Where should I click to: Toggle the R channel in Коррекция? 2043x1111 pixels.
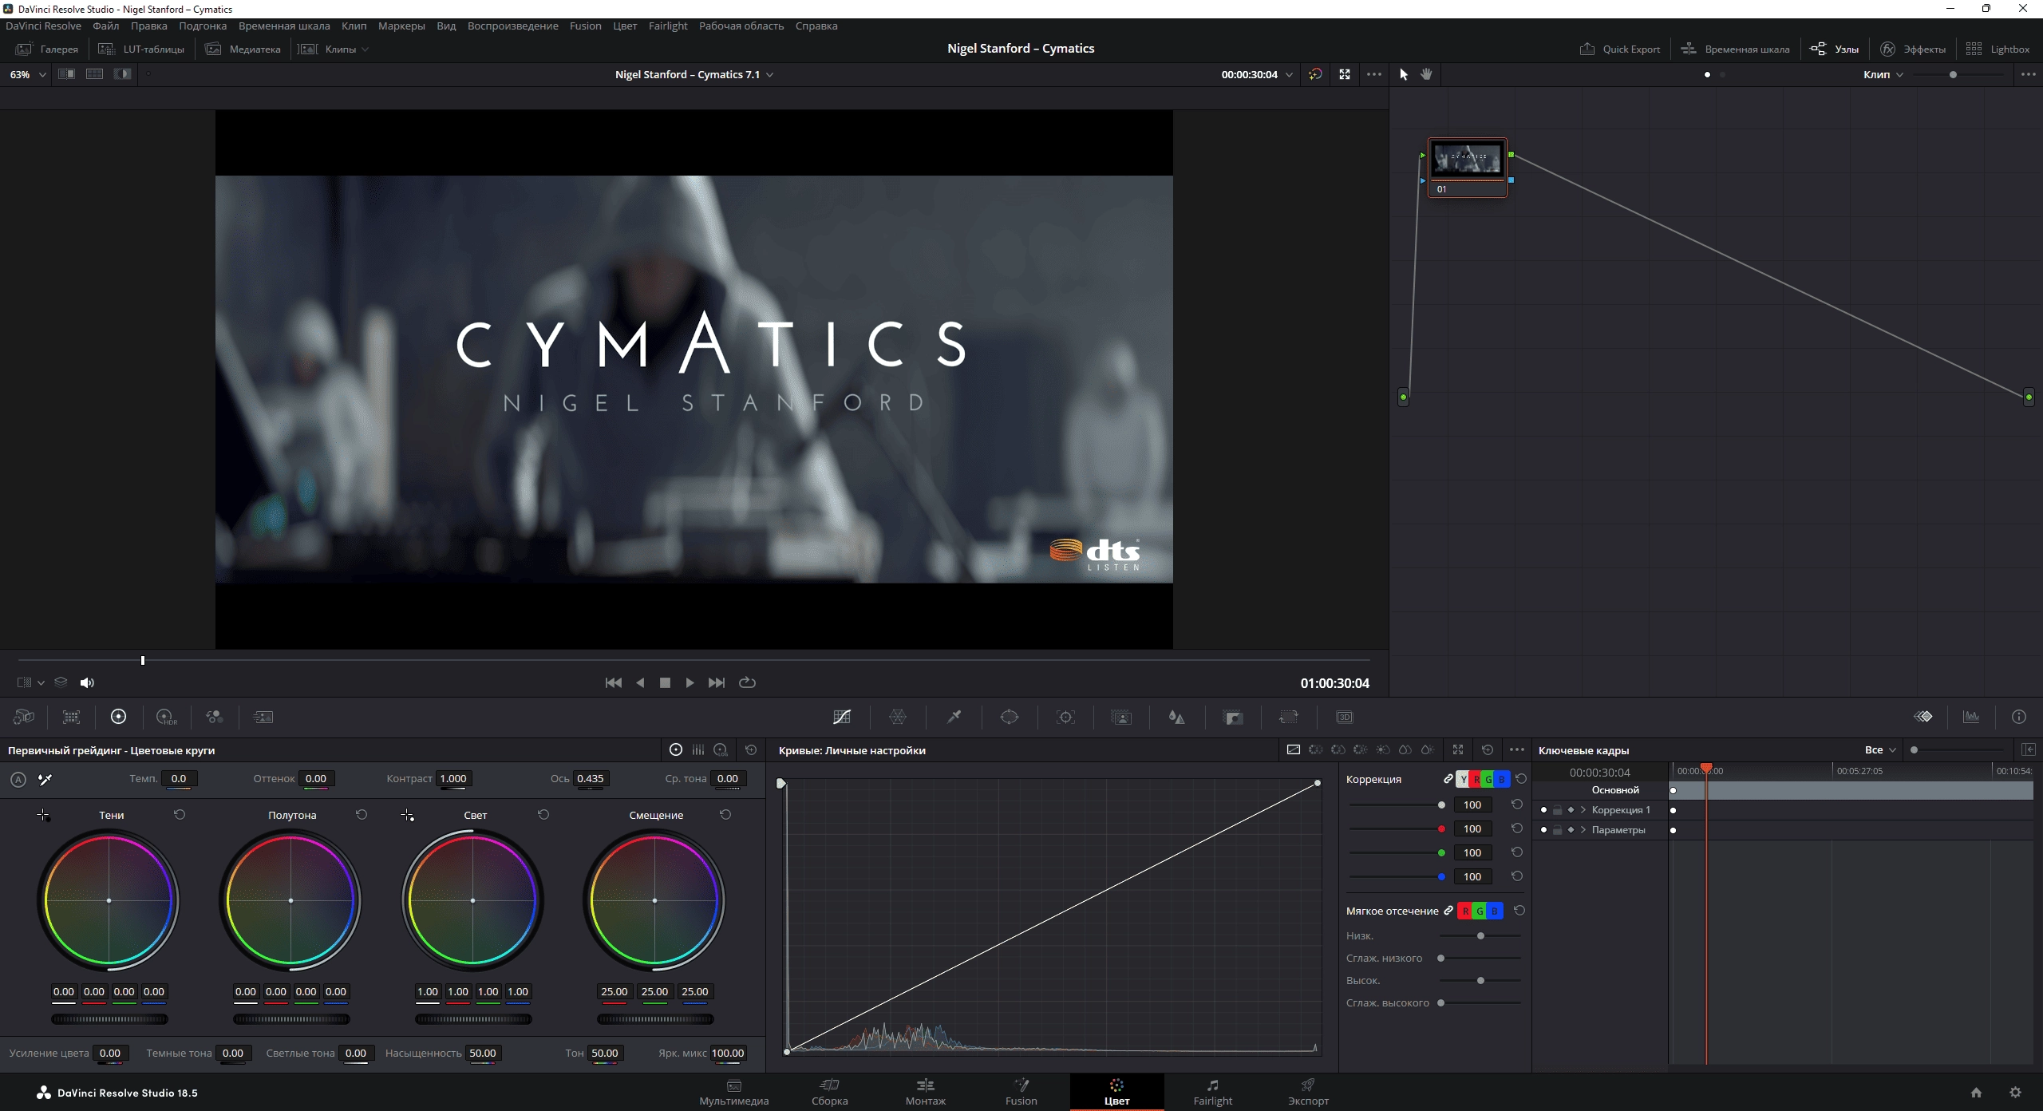tap(1476, 779)
